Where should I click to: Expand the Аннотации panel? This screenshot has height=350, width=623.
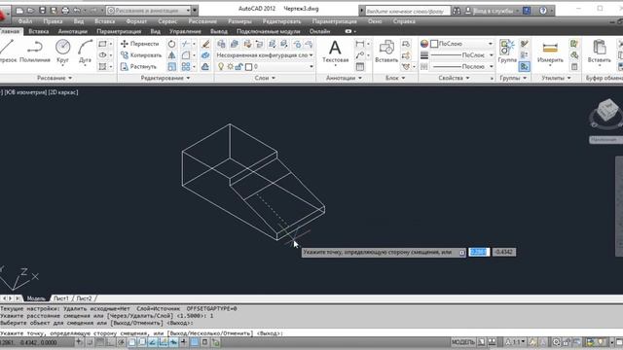[344, 78]
